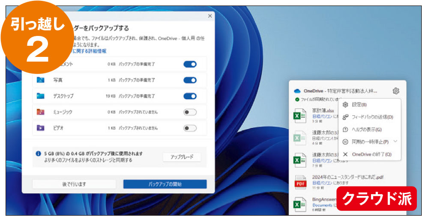Start backup with バックアップの開始
Screen dimensions: 422x216
pos(165,184)
